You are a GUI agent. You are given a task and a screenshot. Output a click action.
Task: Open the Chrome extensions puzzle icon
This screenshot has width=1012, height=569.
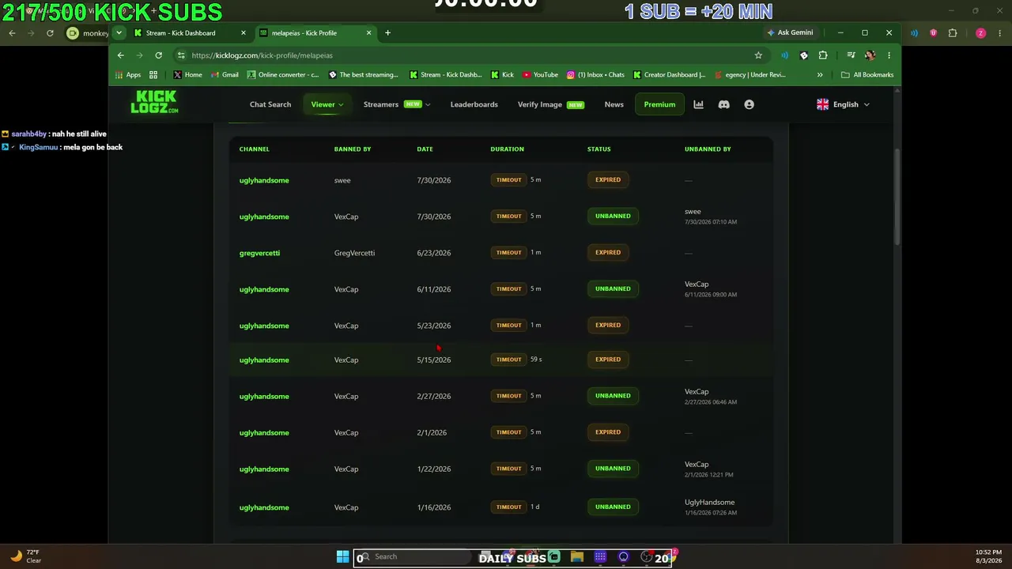[x=823, y=55]
